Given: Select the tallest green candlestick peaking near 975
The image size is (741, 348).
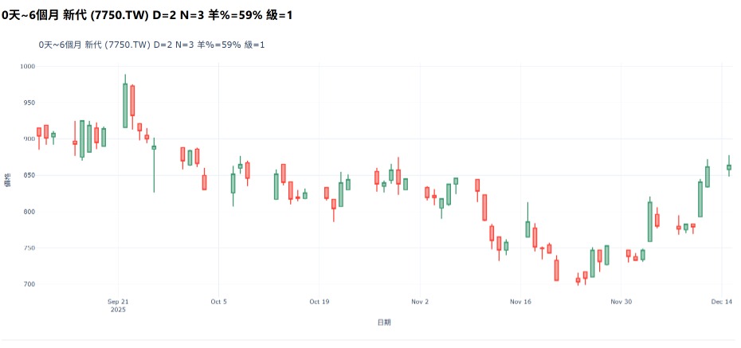Looking at the screenshot, I should click(125, 105).
